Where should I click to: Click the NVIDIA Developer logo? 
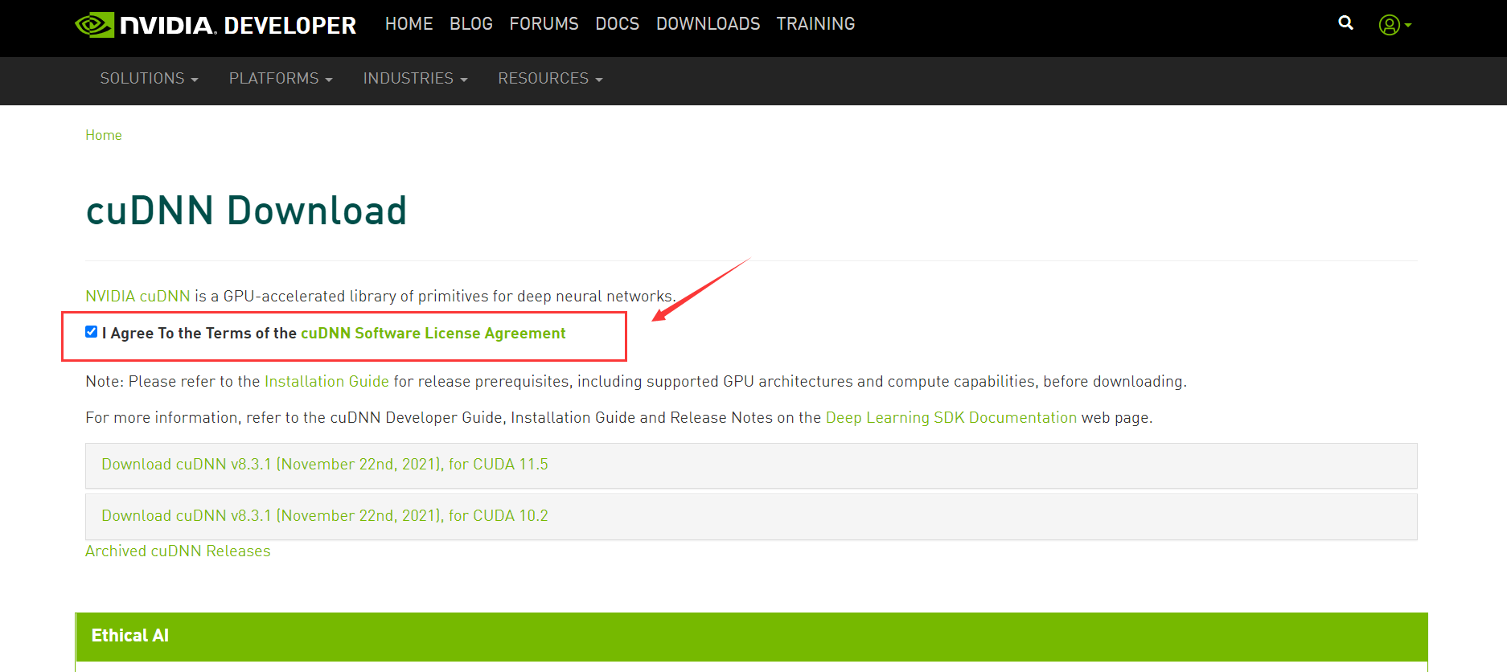click(216, 25)
